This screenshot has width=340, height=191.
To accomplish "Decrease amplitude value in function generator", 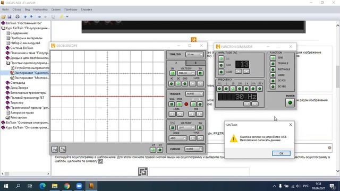I will coord(239,71).
